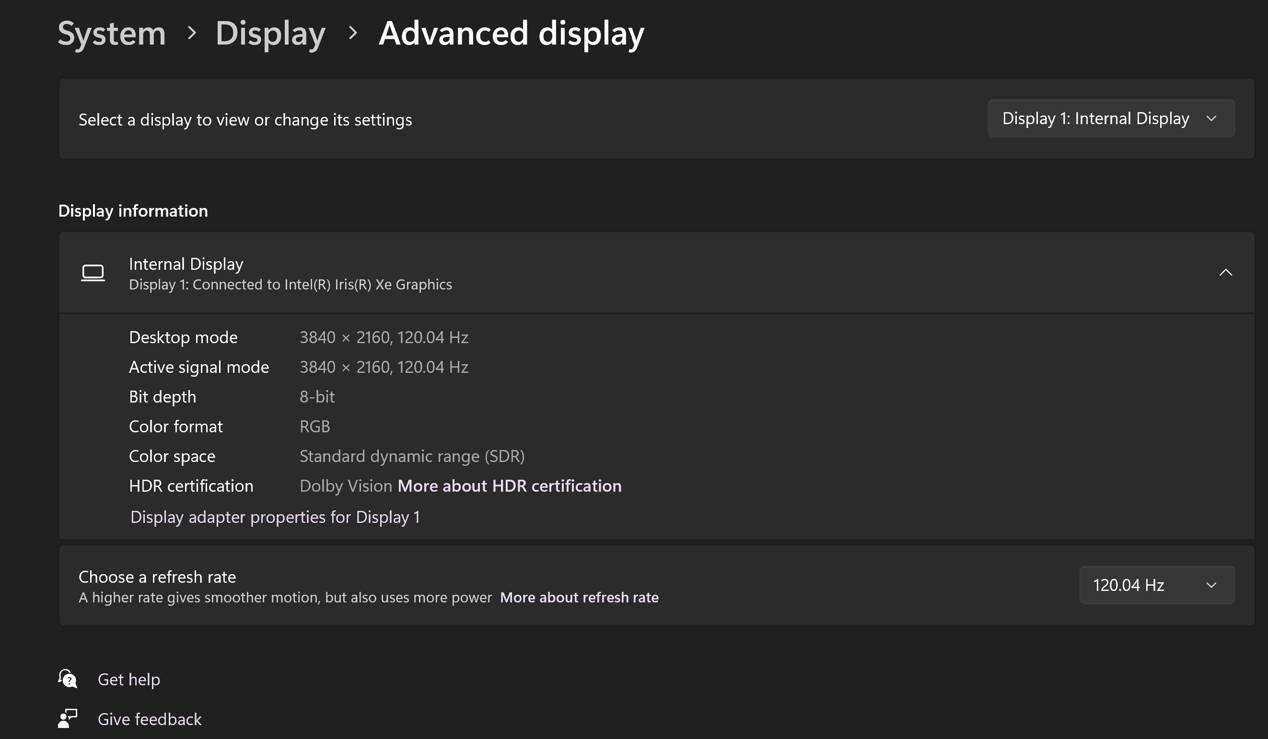Image resolution: width=1268 pixels, height=739 pixels.
Task: Open the Get help link
Action: tap(129, 680)
